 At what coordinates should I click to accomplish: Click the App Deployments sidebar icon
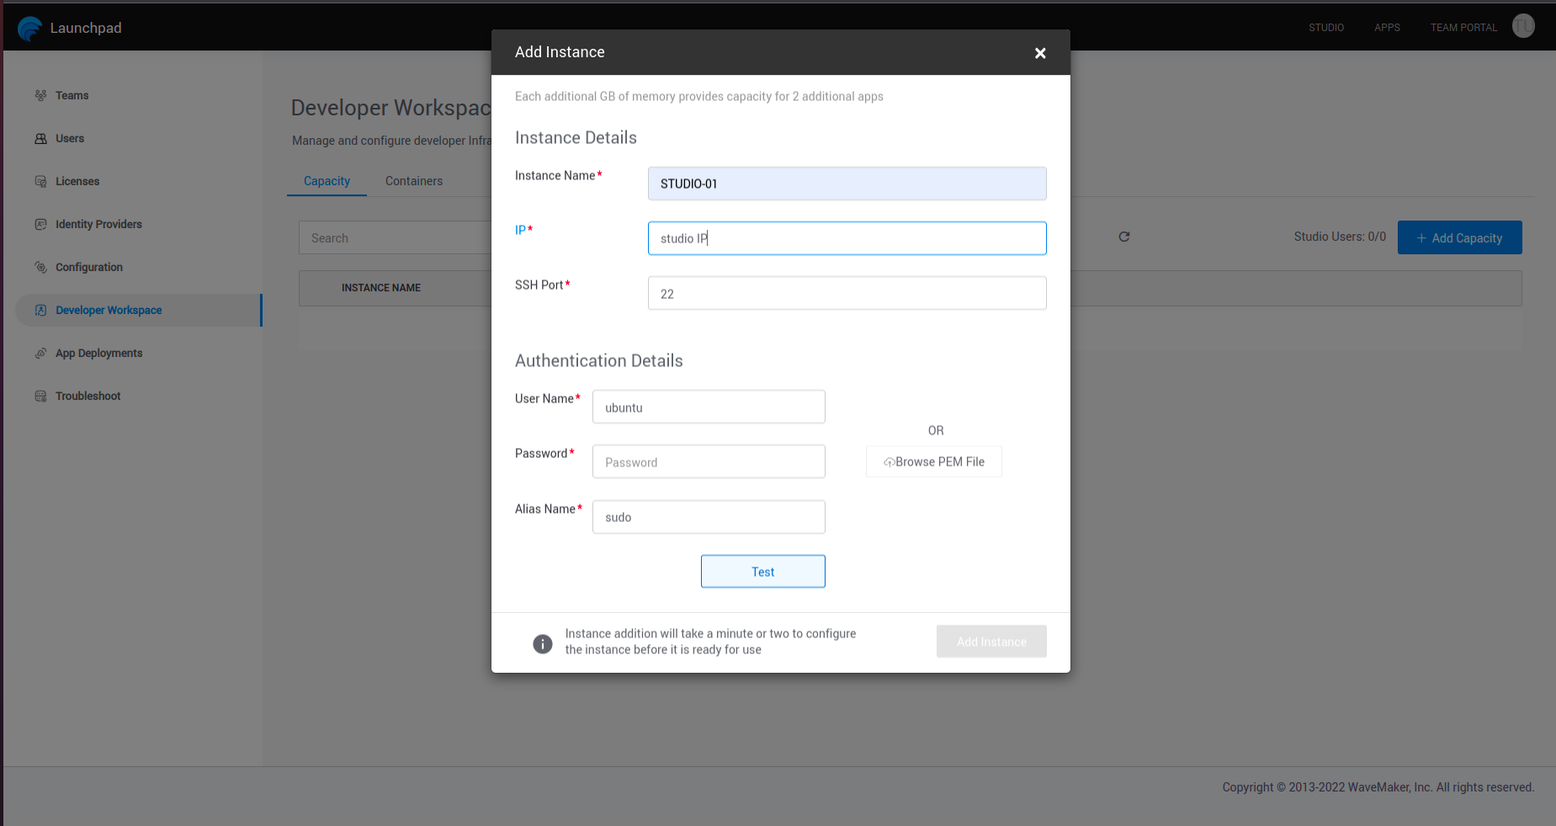40,353
